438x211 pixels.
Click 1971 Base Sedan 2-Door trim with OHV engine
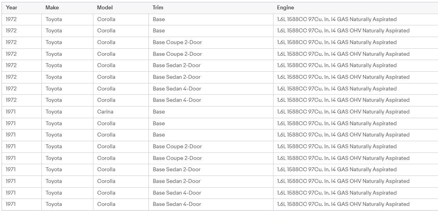tap(177, 181)
